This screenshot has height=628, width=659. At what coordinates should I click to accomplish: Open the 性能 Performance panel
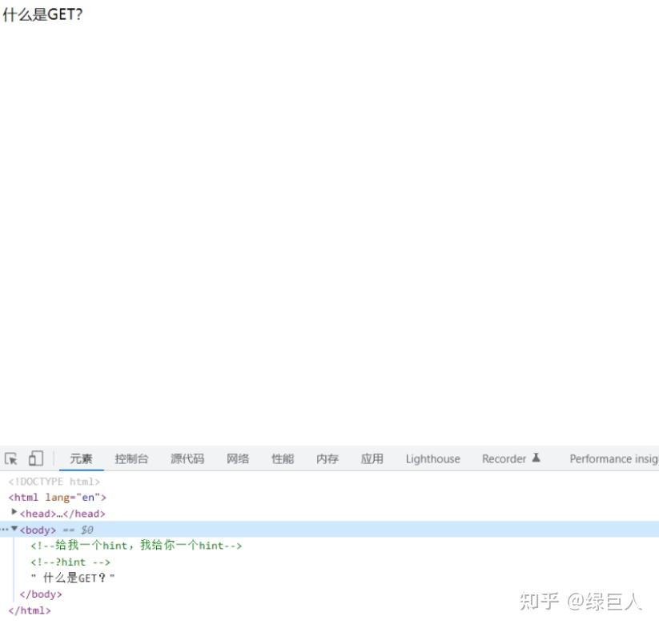tap(282, 458)
